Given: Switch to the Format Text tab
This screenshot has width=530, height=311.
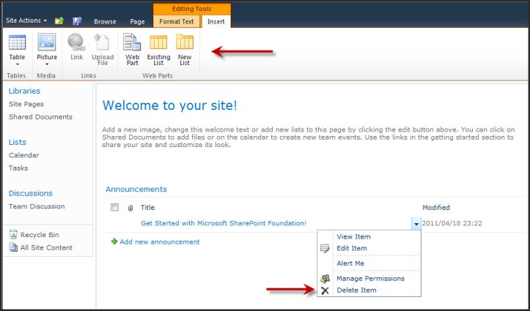Looking at the screenshot, I should tap(175, 22).
